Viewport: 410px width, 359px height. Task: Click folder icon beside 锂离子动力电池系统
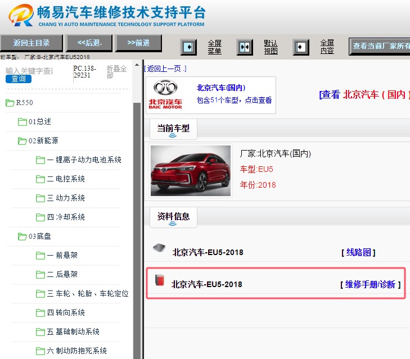pyautogui.click(x=40, y=160)
